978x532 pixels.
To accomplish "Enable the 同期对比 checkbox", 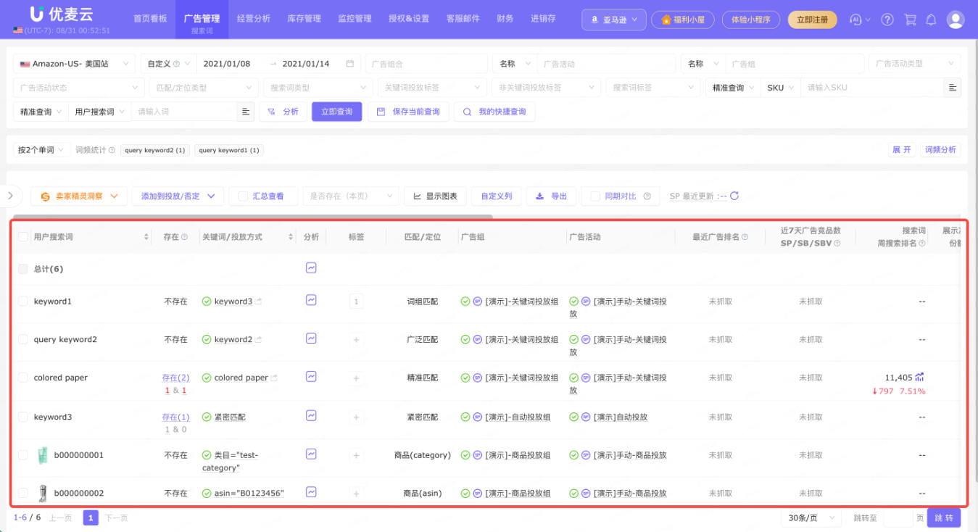I will pyautogui.click(x=595, y=196).
